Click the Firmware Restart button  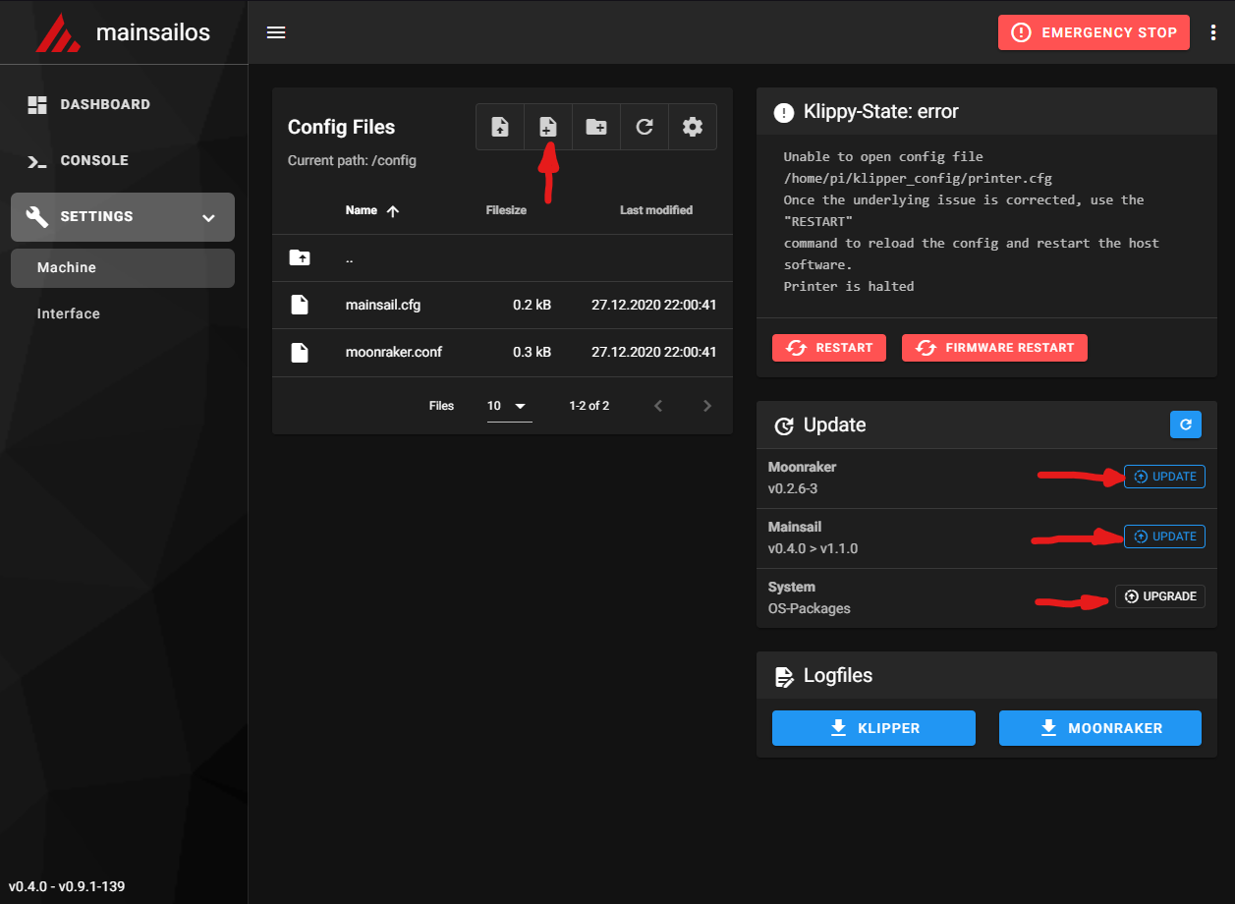tap(994, 348)
